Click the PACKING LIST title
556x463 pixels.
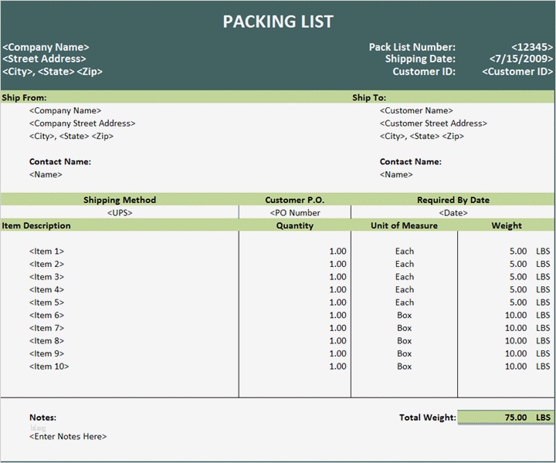pos(278,22)
